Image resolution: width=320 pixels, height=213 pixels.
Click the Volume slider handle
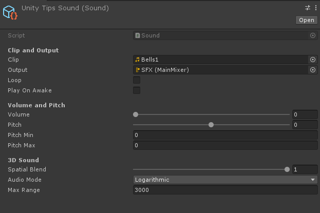pyautogui.click(x=136, y=114)
